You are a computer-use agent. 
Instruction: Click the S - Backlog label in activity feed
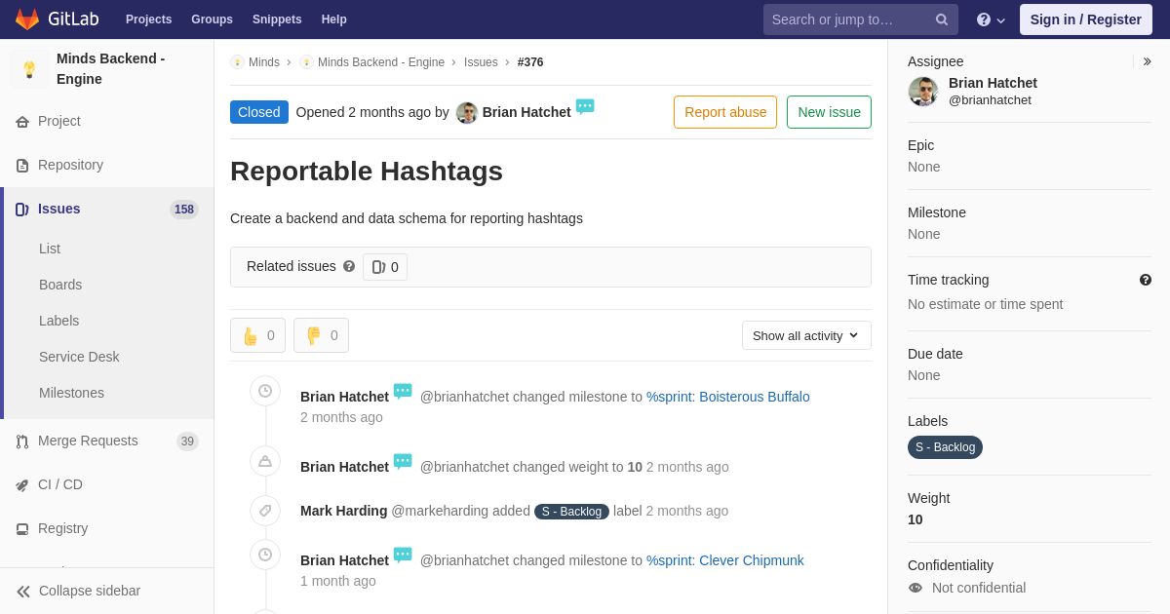[571, 512]
